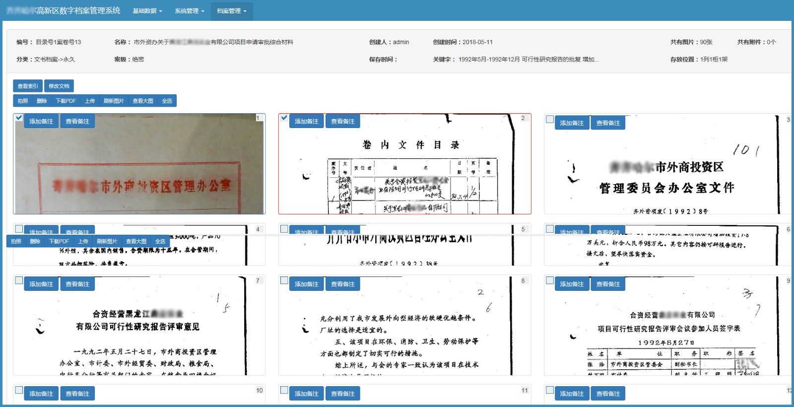Tick the checkbox on image 7
This screenshot has height=407, width=794.
(x=19, y=280)
